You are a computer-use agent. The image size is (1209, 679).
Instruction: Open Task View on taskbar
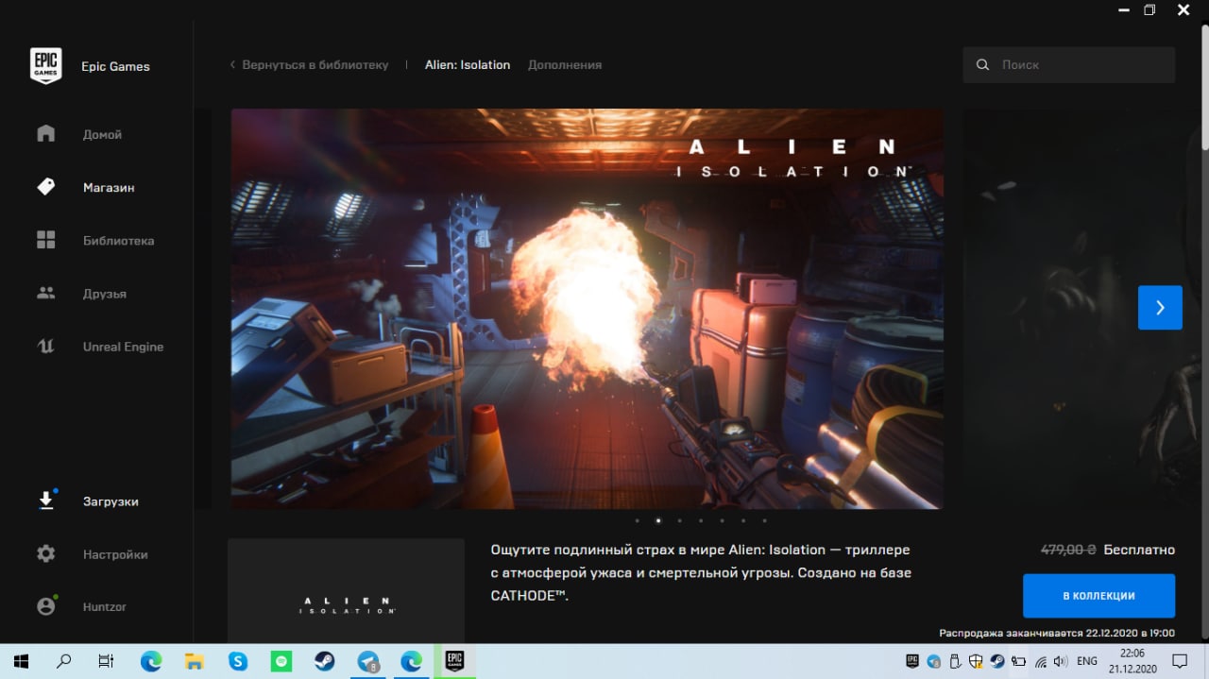pos(107,661)
